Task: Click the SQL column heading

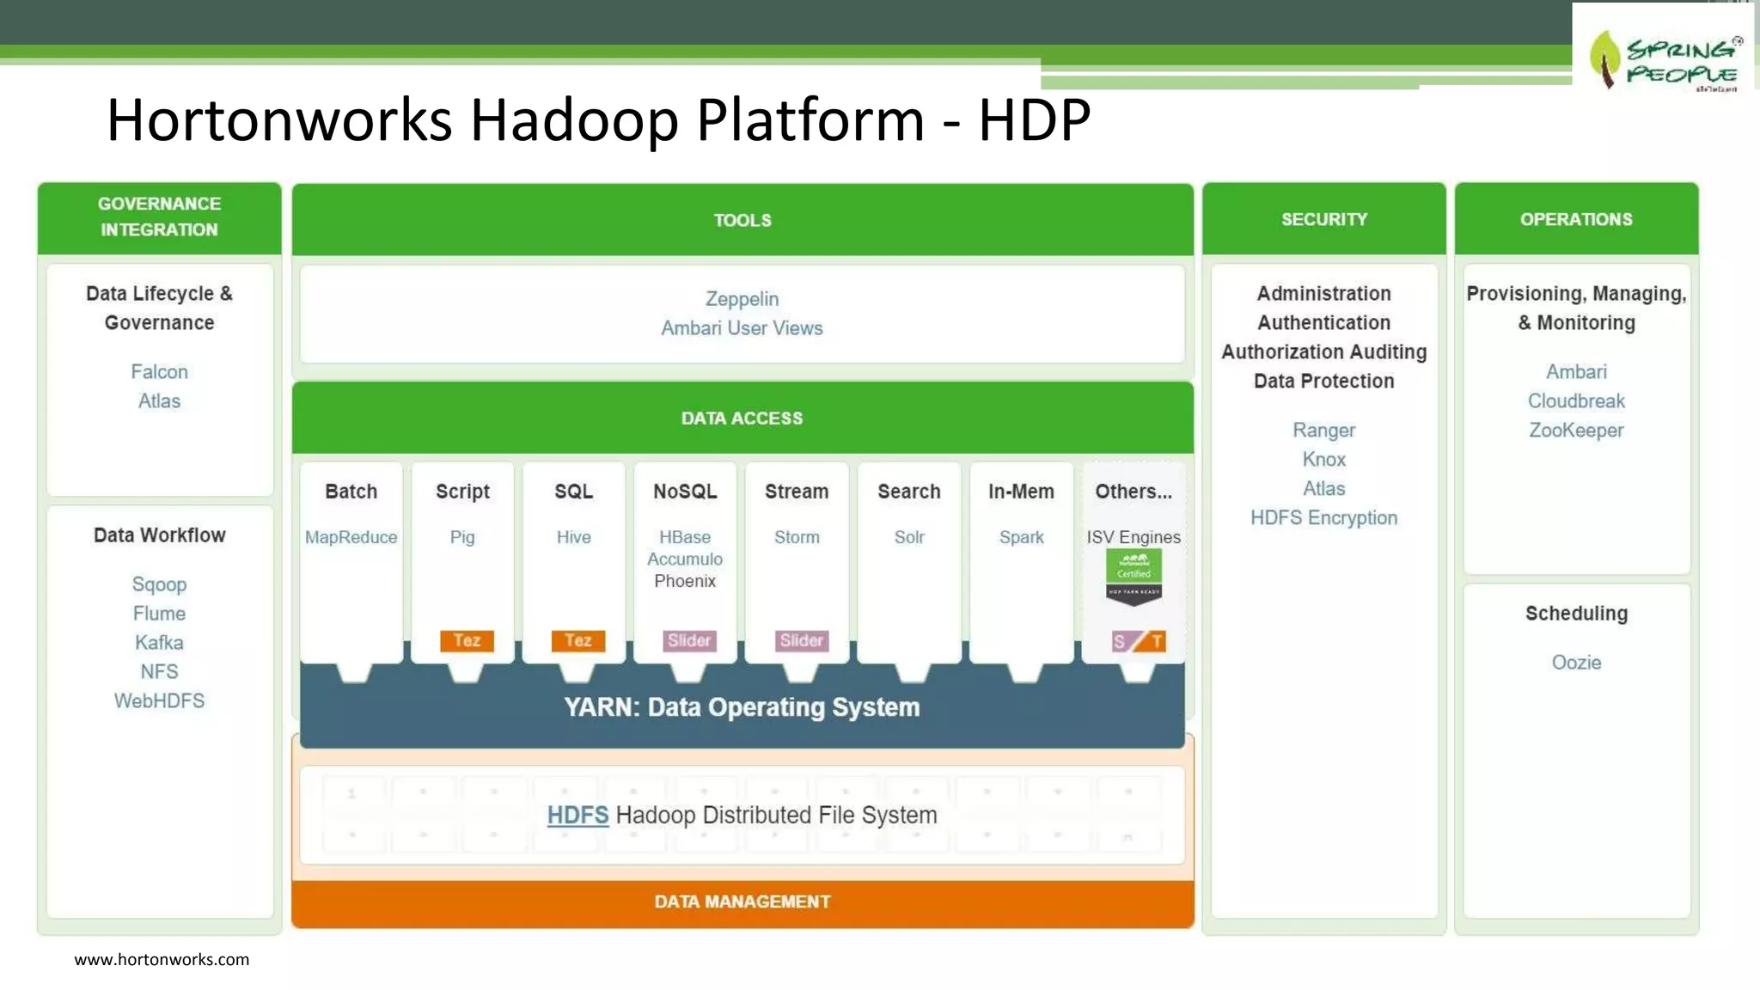Action: [573, 492]
